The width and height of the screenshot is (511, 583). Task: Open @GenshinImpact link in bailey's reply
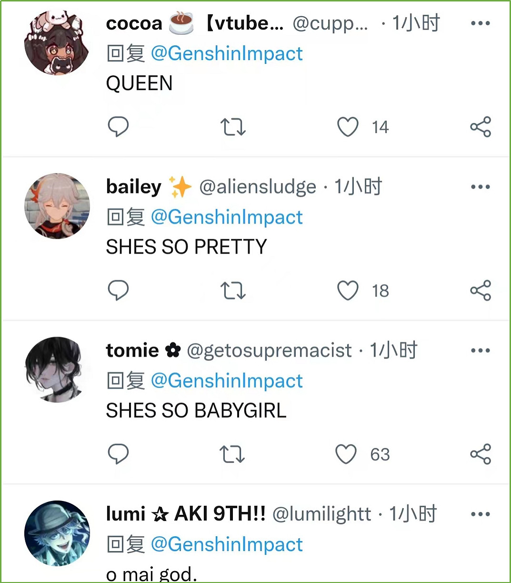227,217
